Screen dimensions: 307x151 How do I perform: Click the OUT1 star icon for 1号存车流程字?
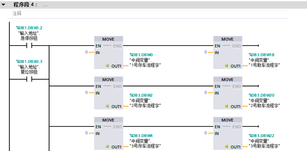coord(107,66)
